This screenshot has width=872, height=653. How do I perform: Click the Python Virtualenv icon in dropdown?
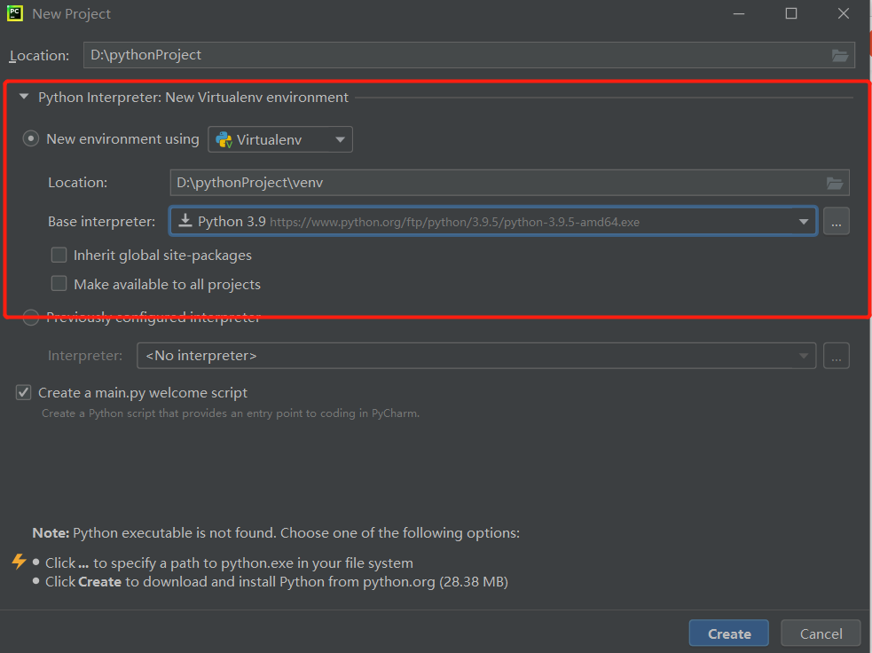click(x=224, y=139)
